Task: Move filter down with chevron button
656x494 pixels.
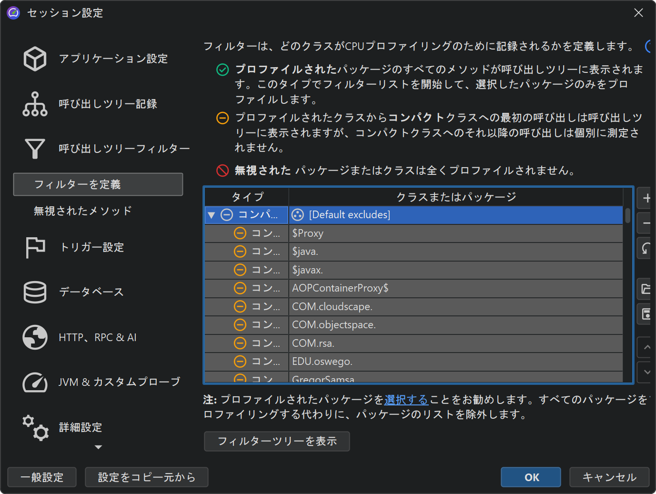Action: [646, 372]
